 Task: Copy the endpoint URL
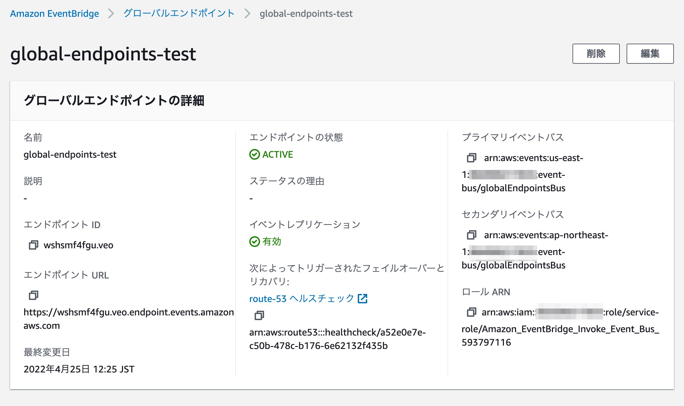(x=33, y=295)
